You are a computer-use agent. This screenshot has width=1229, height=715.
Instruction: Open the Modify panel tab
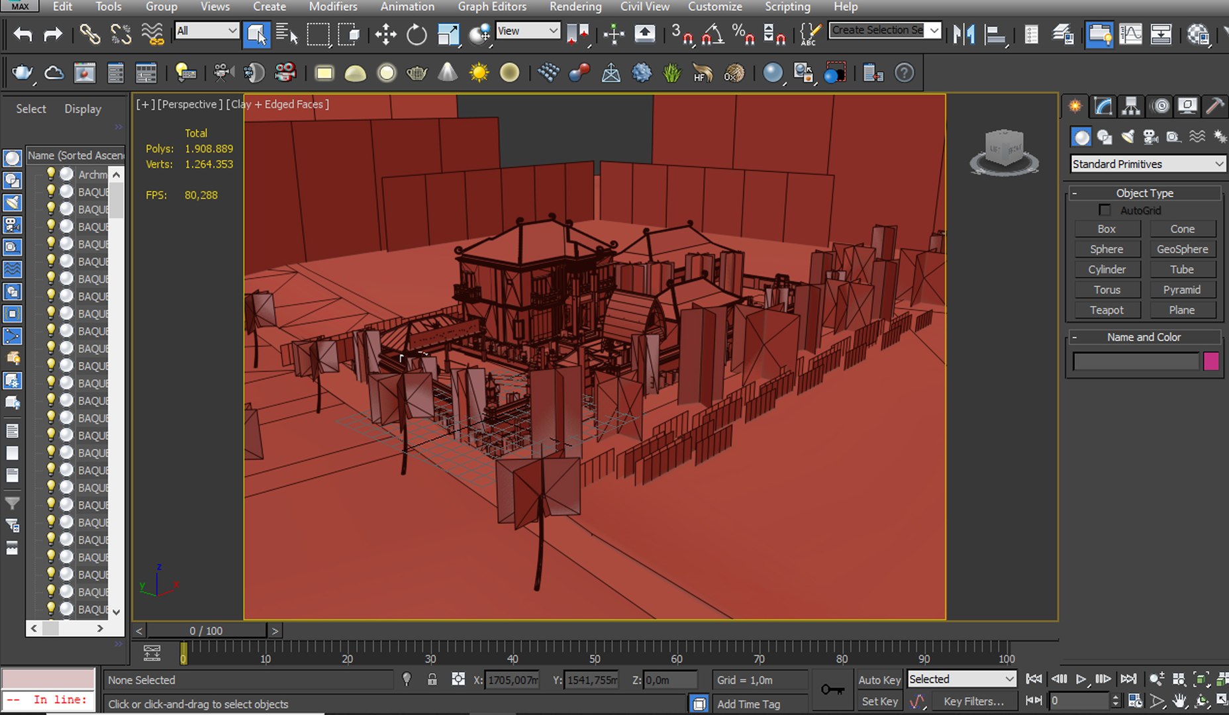pos(1103,106)
